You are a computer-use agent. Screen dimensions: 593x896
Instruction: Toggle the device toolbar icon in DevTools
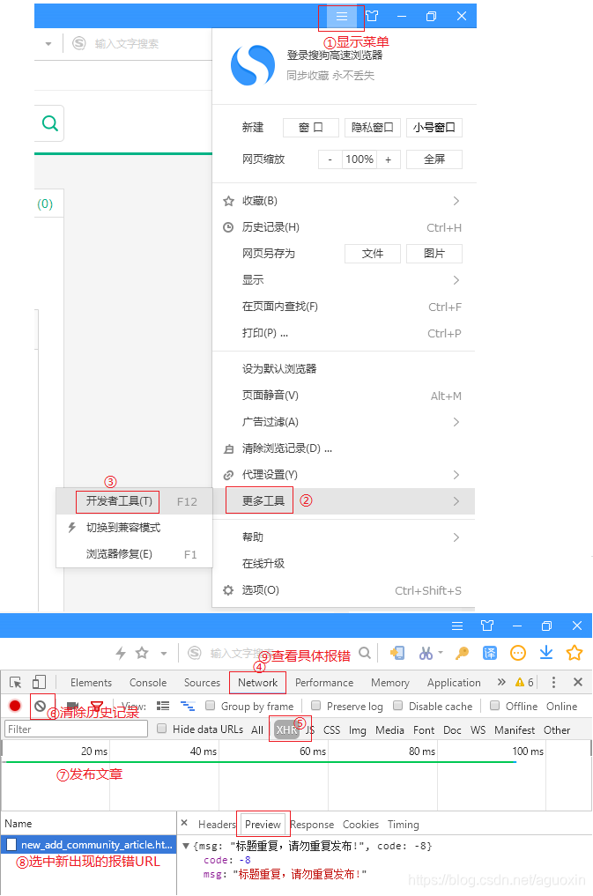point(39,682)
